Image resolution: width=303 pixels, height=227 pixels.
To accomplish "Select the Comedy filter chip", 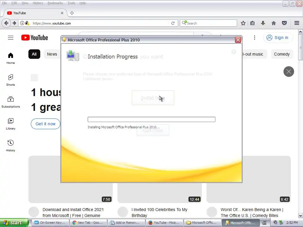I will pyautogui.click(x=282, y=54).
